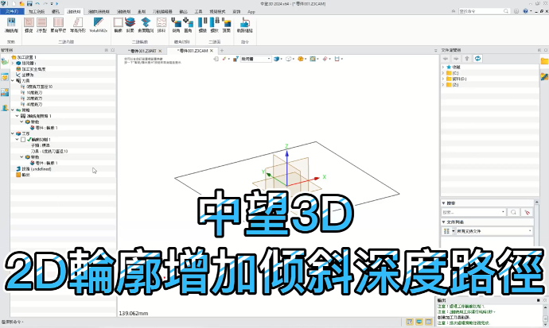Switch to the 零件001.Z3PRT tab
549x328 pixels.
coord(136,50)
